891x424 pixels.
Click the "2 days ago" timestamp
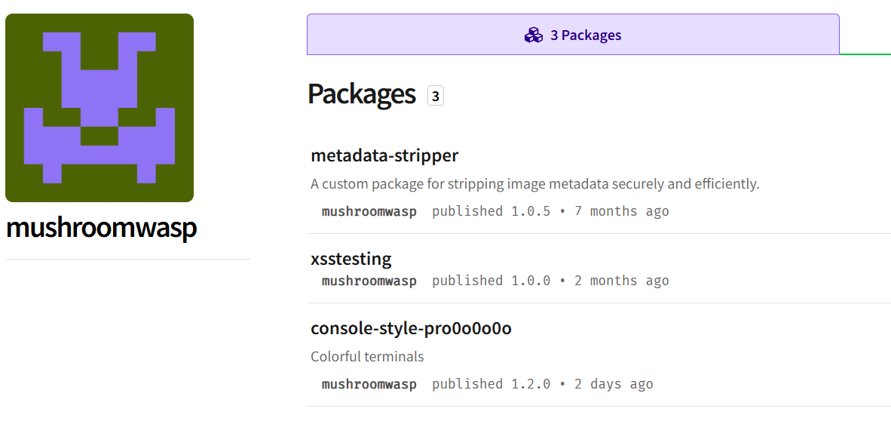(614, 384)
